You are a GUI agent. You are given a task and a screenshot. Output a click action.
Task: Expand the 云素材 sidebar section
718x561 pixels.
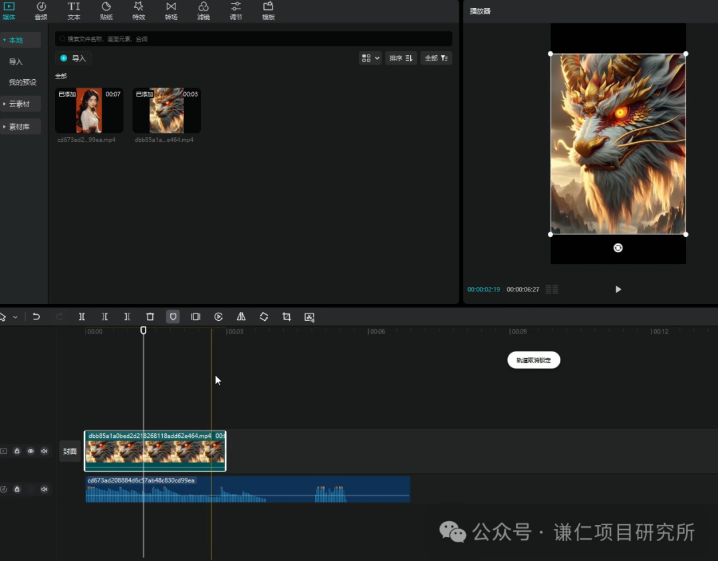point(20,104)
